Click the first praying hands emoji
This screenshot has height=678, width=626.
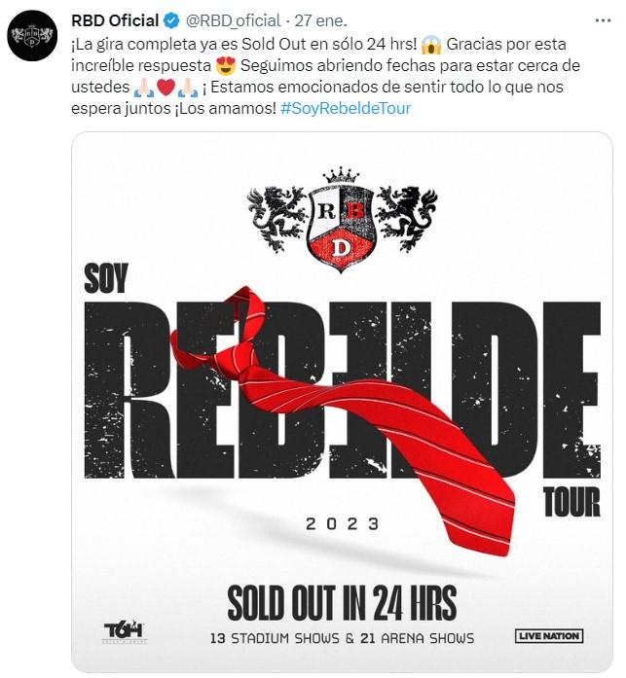143,87
